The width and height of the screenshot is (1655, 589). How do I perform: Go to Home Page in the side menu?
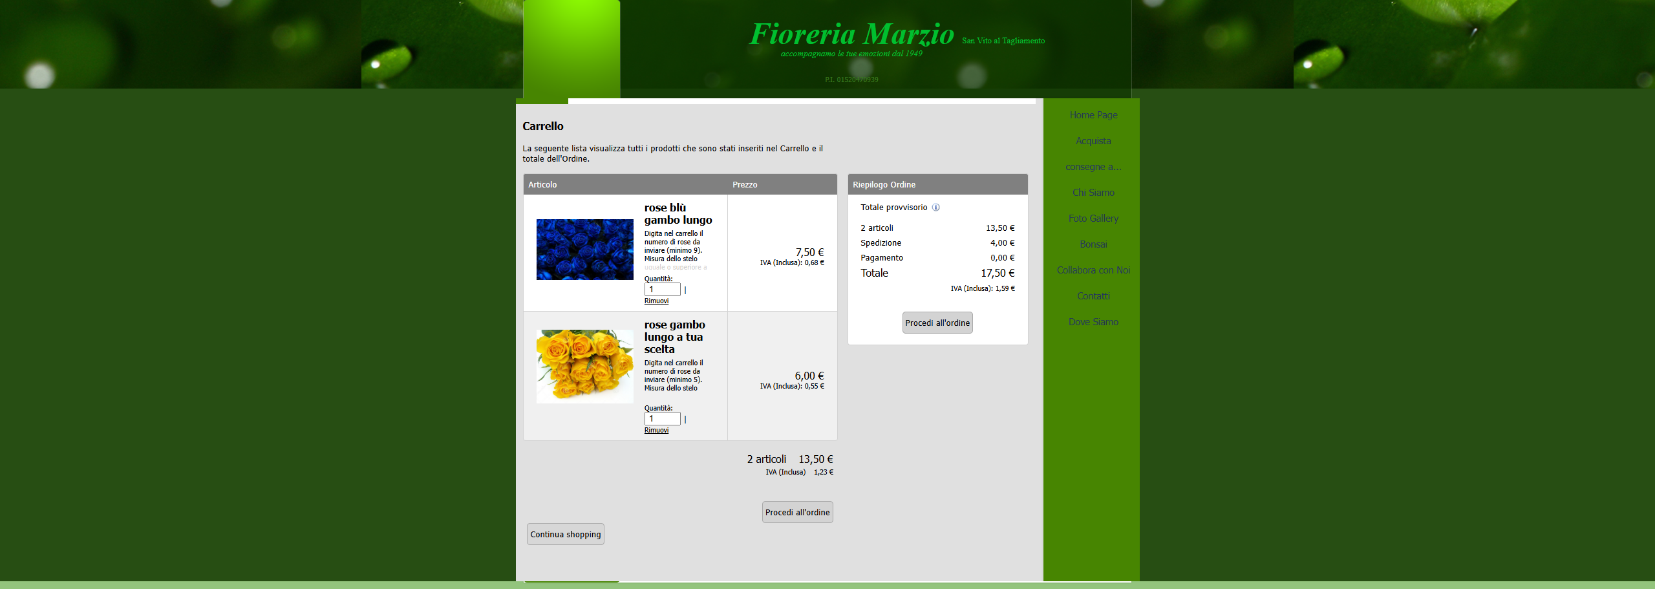[1093, 115]
